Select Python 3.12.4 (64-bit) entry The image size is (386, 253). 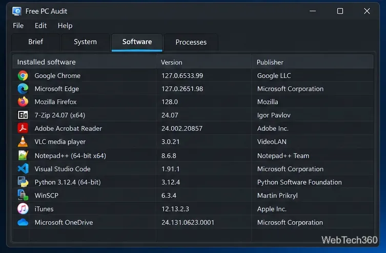(x=68, y=182)
